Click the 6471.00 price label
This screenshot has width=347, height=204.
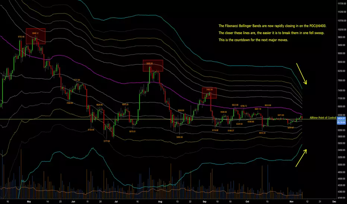coord(281,115)
